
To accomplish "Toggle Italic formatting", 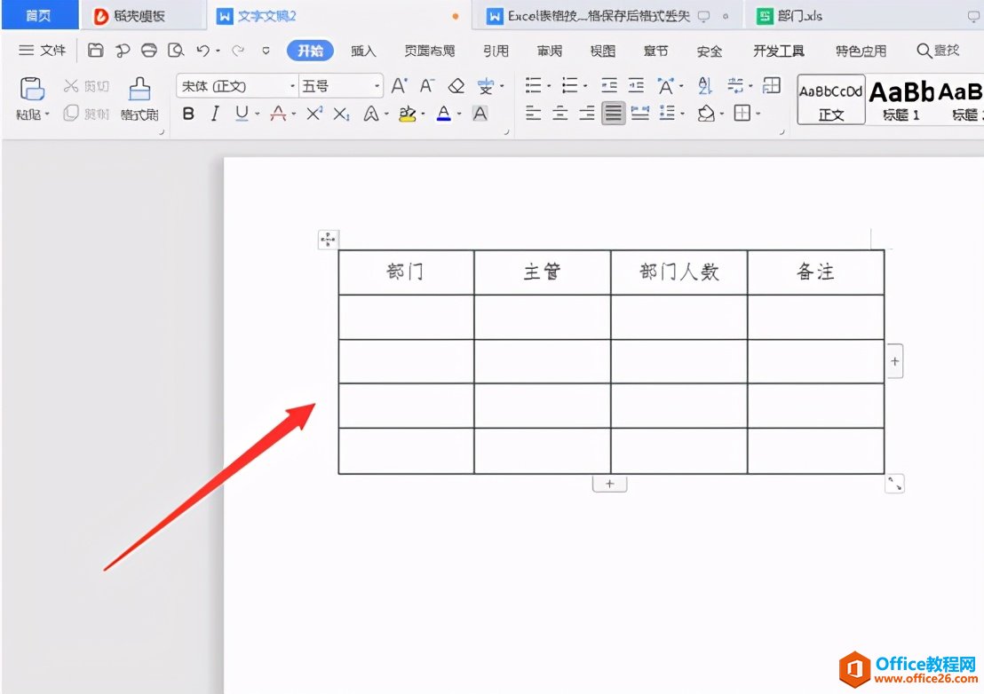I will (x=215, y=114).
